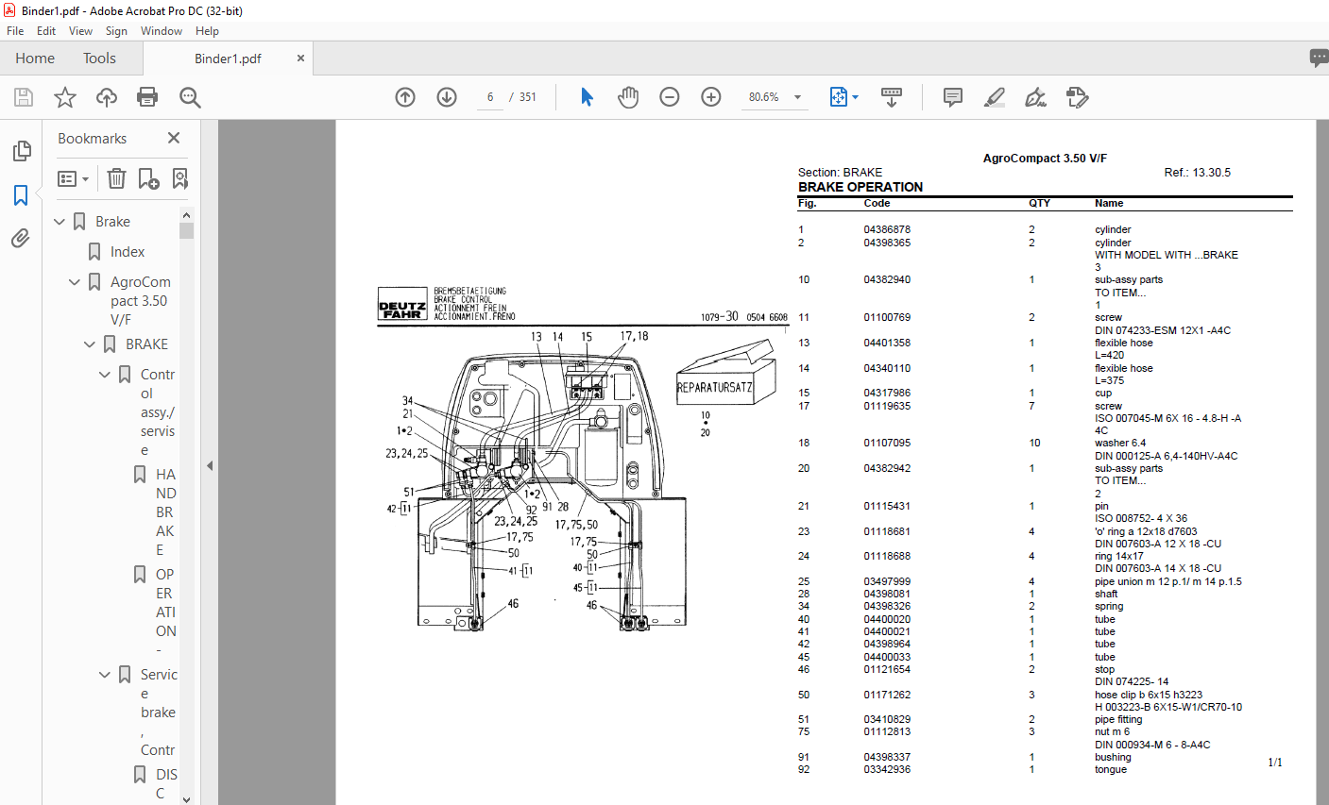This screenshot has width=1329, height=805.
Task: Collapse the Service brake, Contr bookmark
Action: pos(105,675)
